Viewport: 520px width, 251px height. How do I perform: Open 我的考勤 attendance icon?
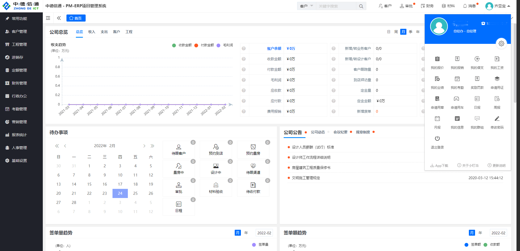(x=457, y=79)
